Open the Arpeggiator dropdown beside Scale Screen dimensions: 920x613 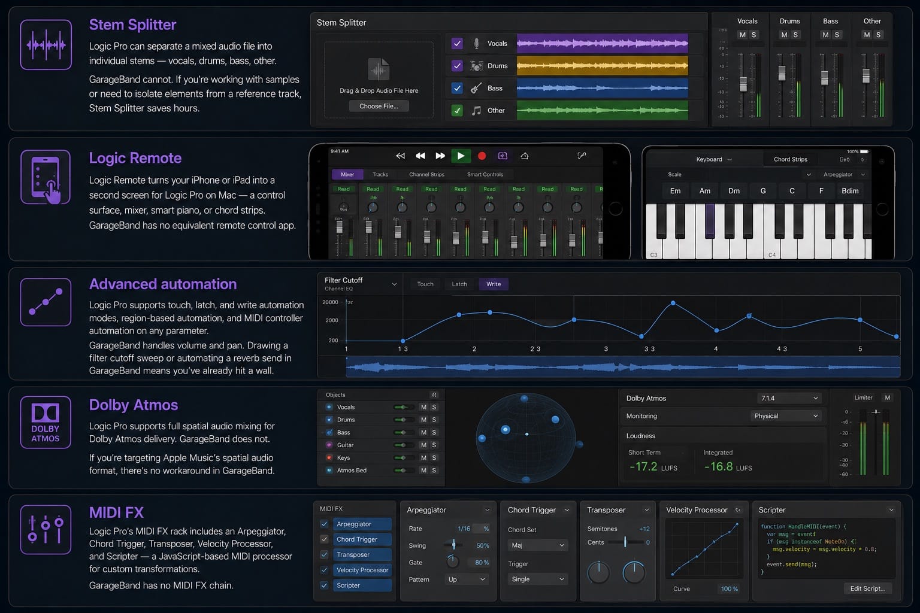click(x=844, y=175)
